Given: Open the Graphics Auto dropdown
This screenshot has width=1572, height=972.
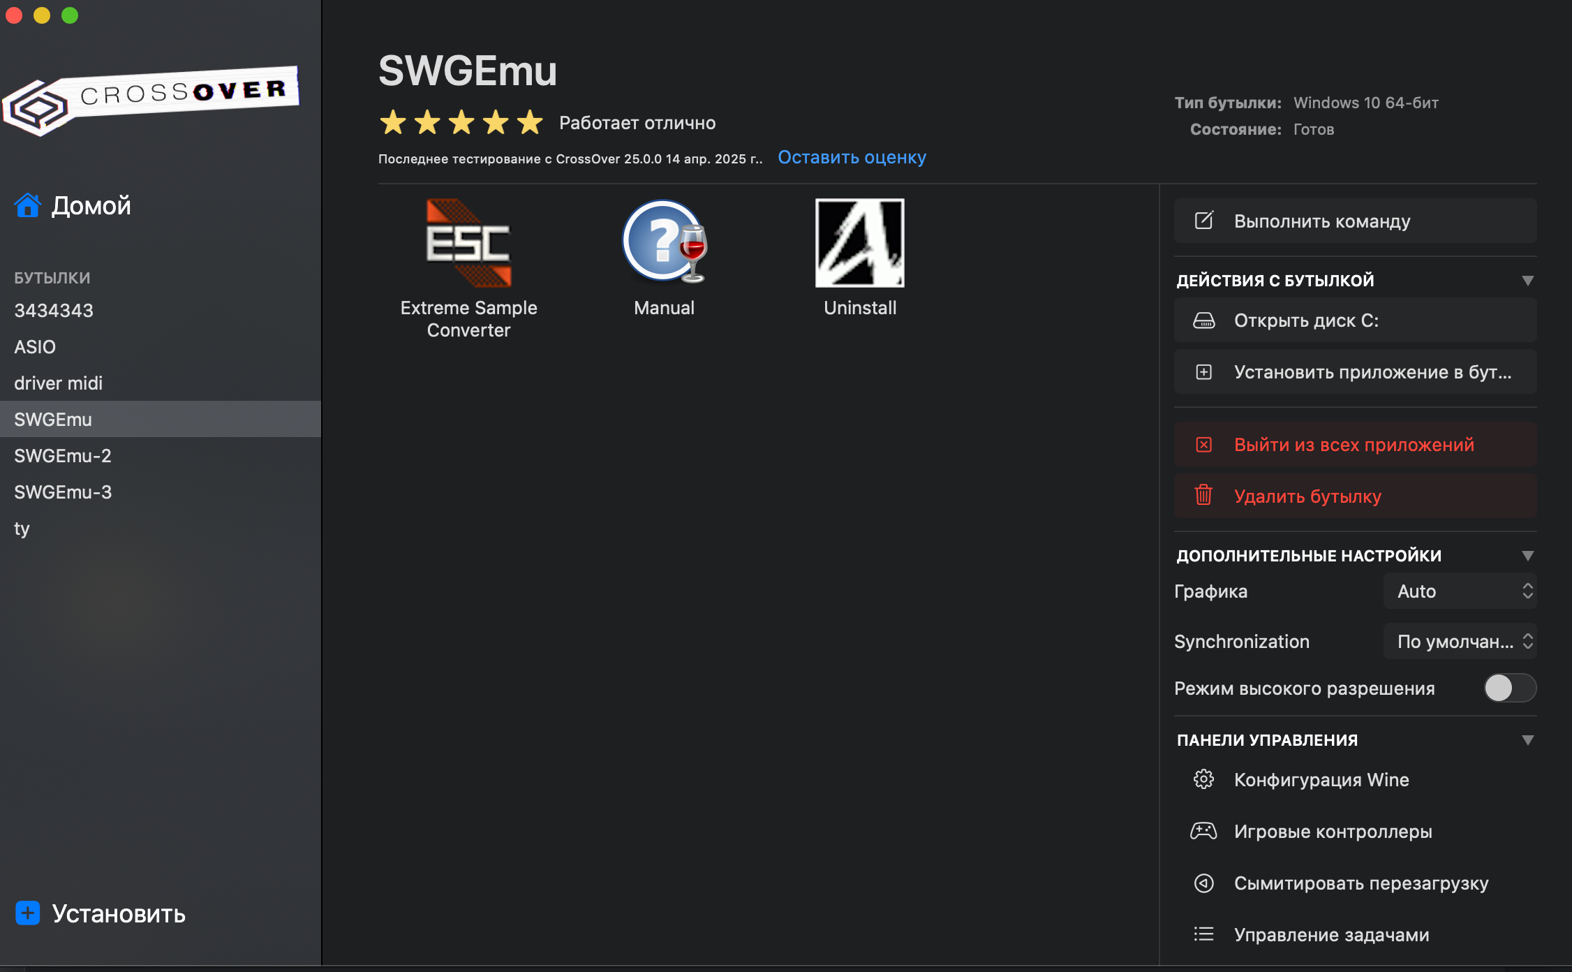Looking at the screenshot, I should (x=1460, y=591).
